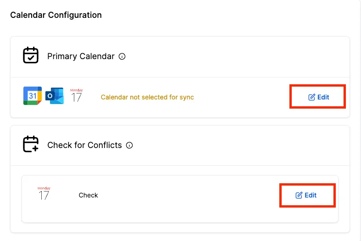Click the Primary Calendar section title
The height and width of the screenshot is (241, 361).
pyautogui.click(x=81, y=56)
